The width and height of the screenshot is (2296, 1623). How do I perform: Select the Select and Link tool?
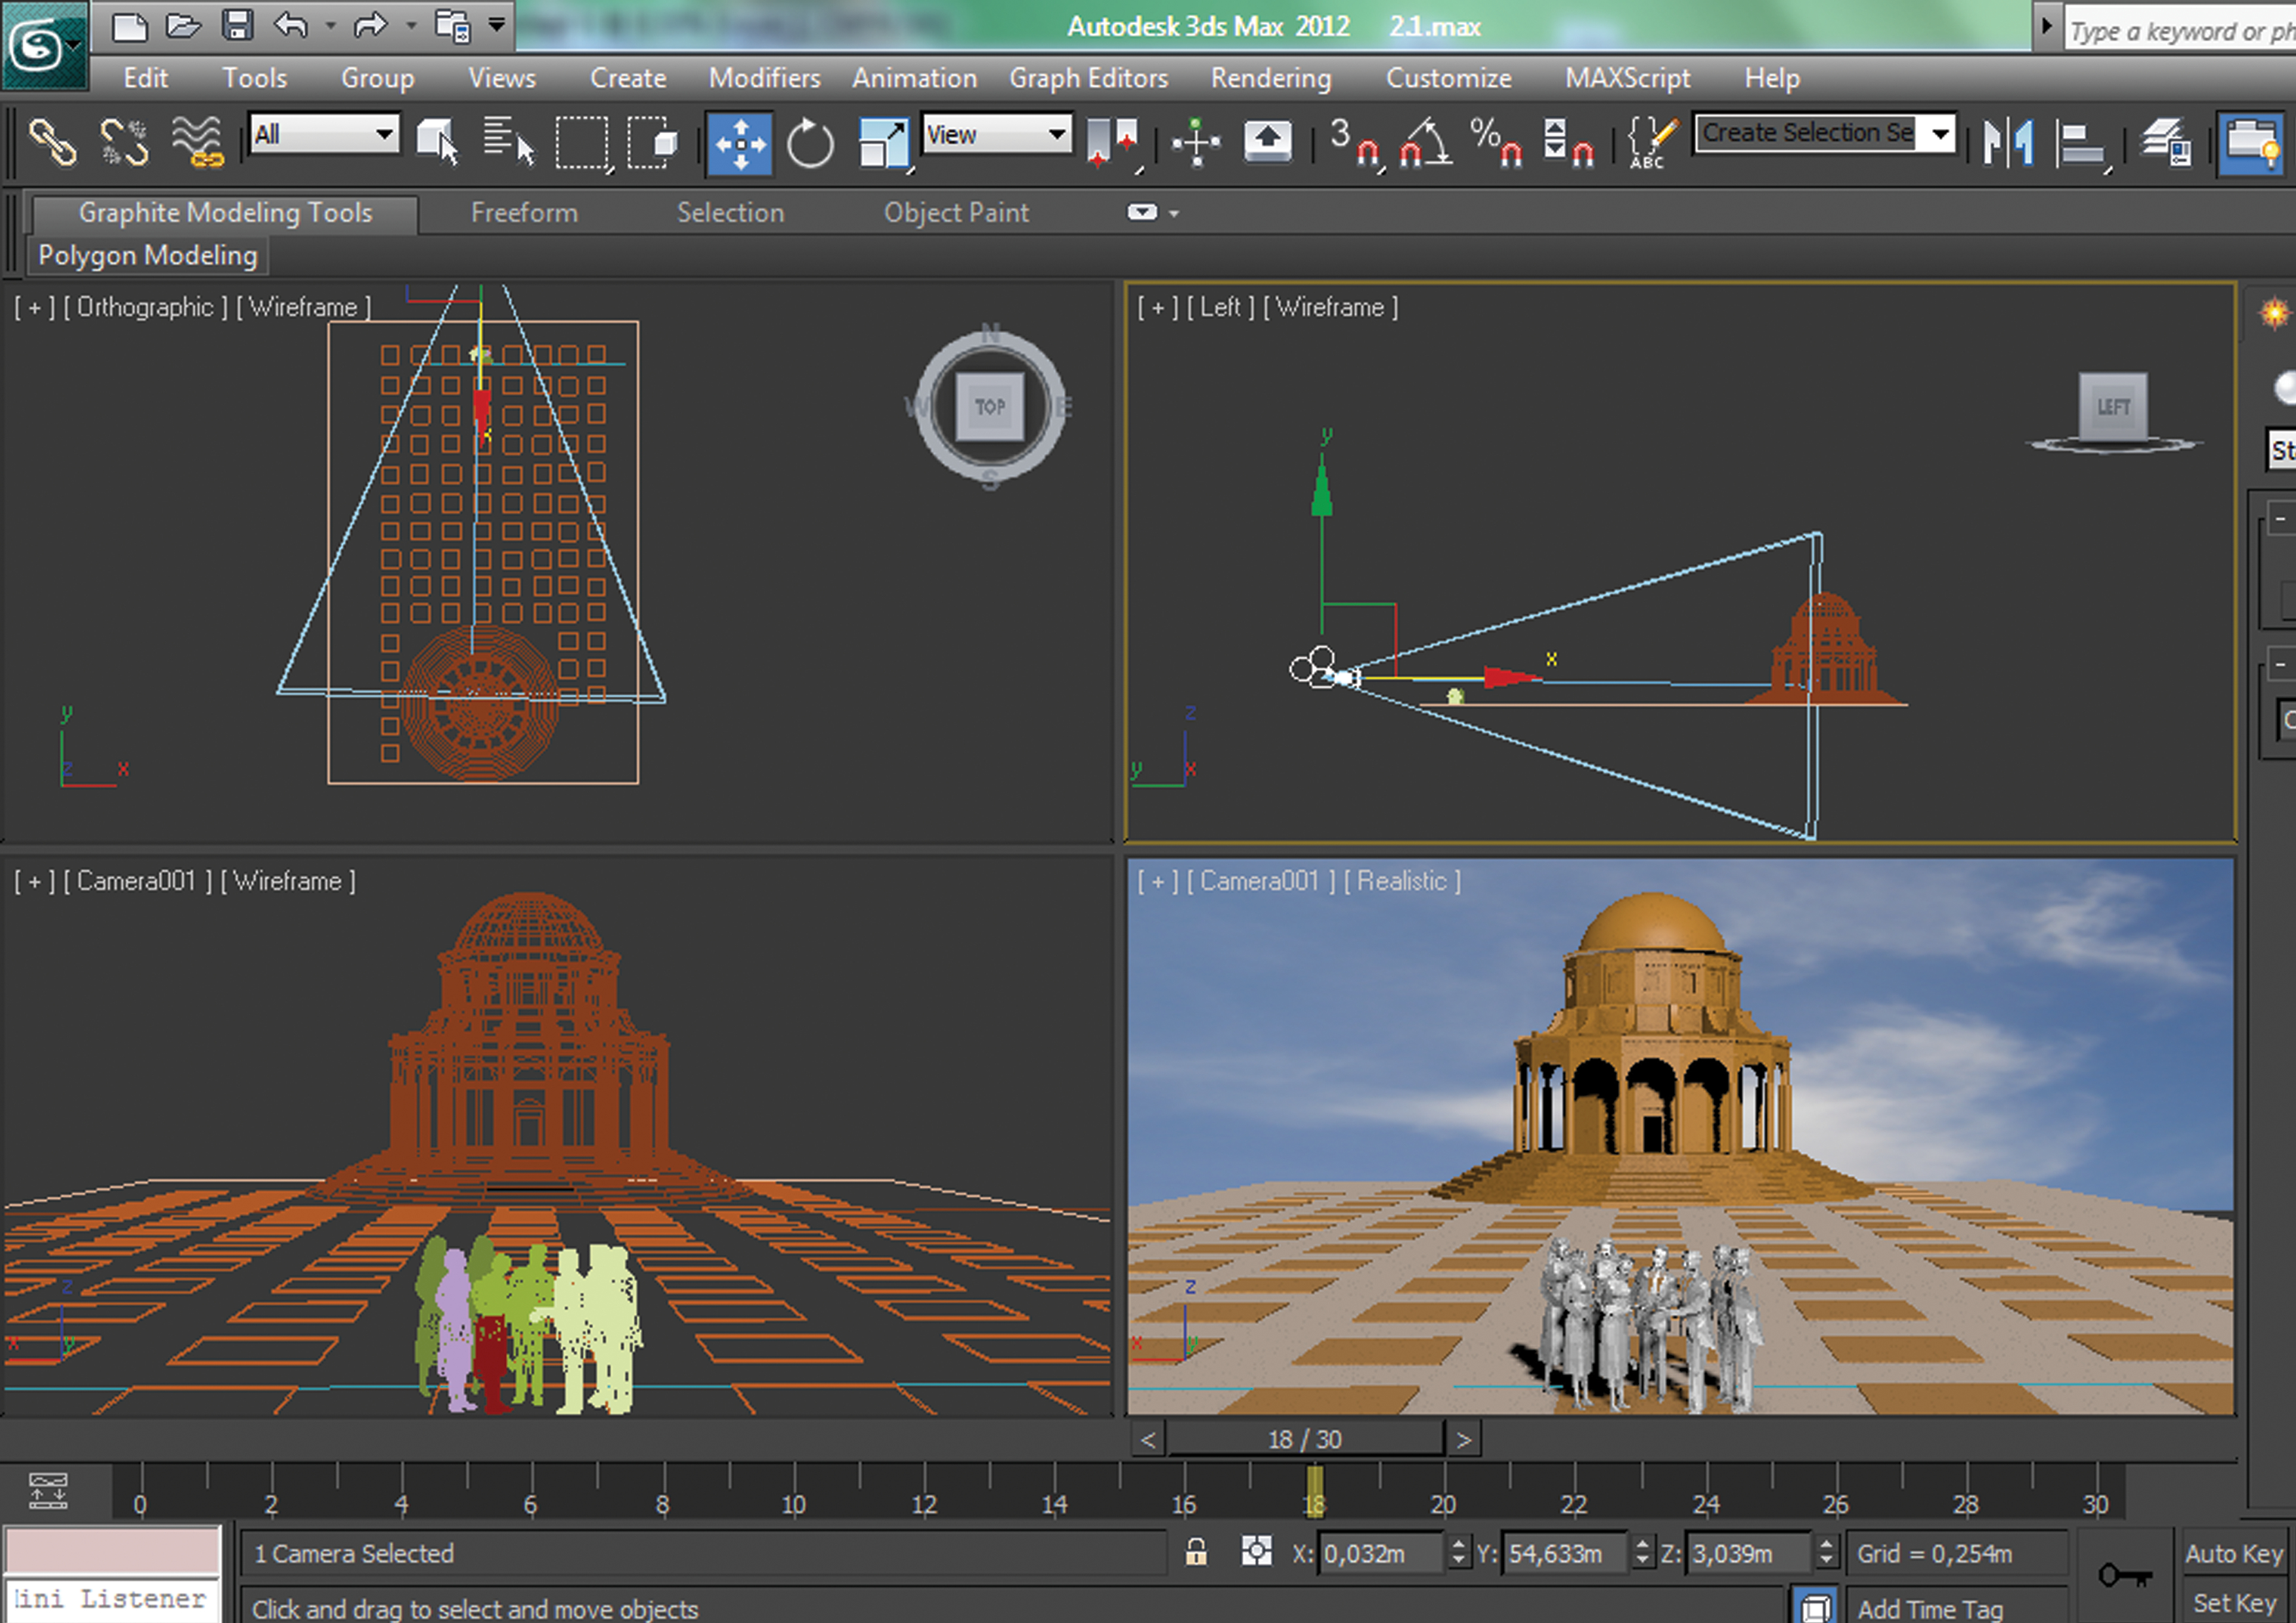[x=52, y=142]
